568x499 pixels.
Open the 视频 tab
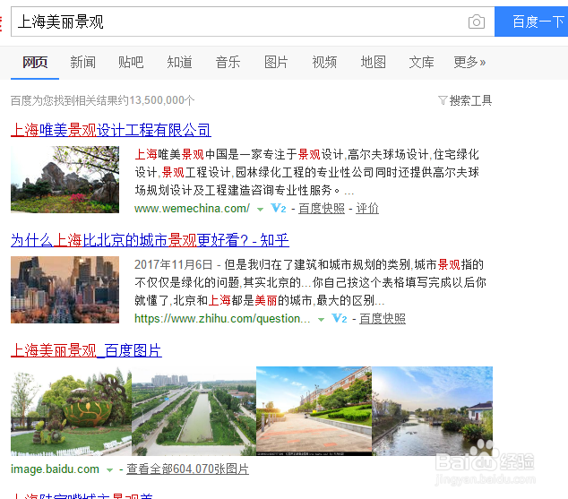tap(324, 63)
